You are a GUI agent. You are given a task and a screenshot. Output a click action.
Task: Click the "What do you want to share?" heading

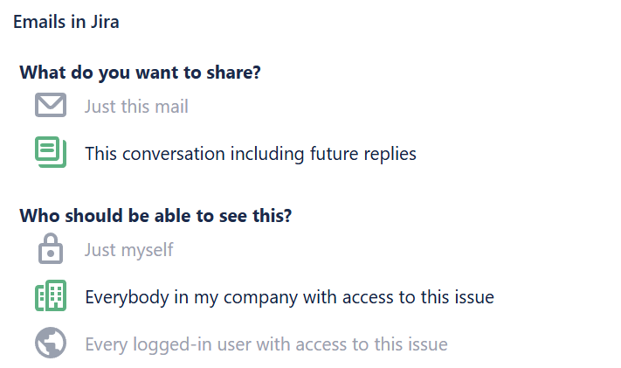coord(140,73)
